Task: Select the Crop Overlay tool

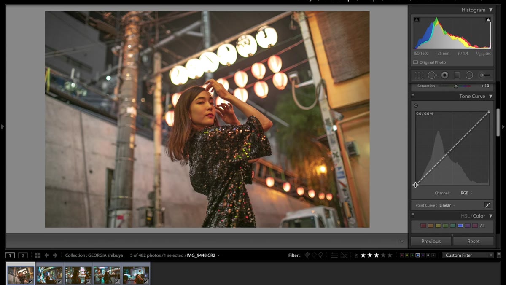Action: point(419,75)
